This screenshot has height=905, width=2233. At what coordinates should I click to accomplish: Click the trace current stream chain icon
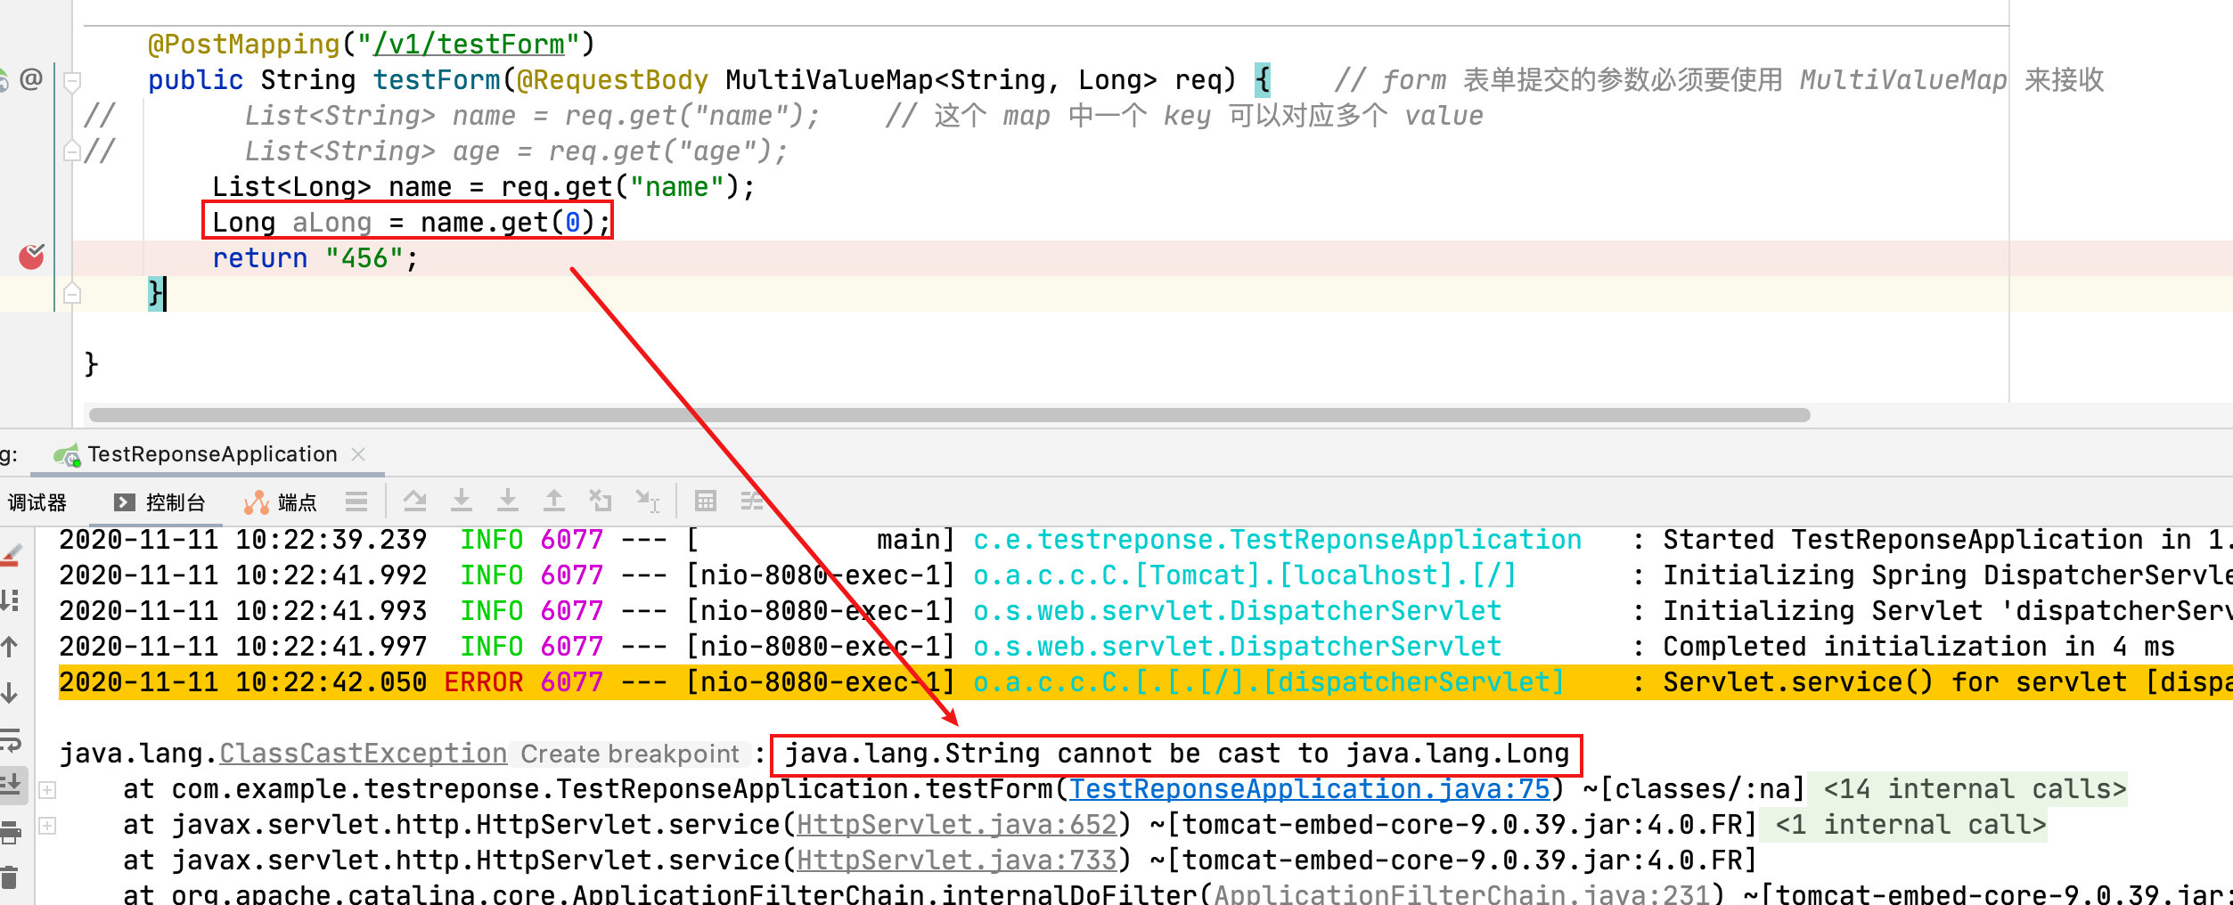point(752,501)
